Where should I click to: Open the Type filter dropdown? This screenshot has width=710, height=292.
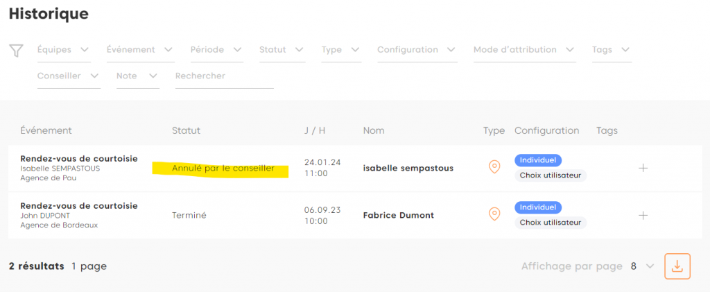341,50
